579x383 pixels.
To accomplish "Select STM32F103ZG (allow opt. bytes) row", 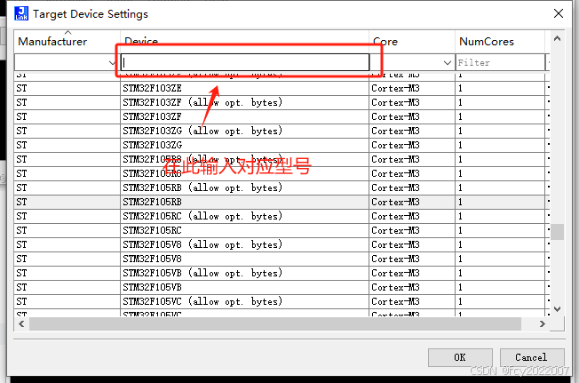I will tap(280, 131).
